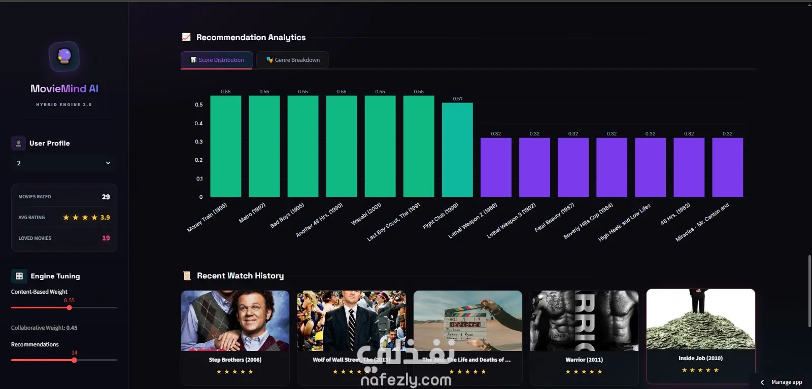The width and height of the screenshot is (812, 389).
Task: Open the Step Brothers (2008) poster
Action: [235, 321]
